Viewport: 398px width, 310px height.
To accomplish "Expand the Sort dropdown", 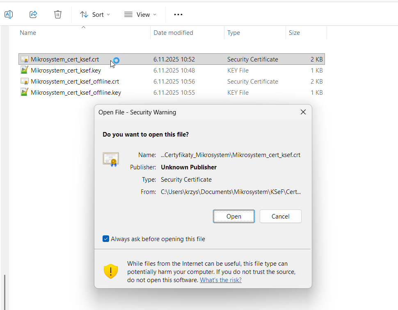I will 95,14.
